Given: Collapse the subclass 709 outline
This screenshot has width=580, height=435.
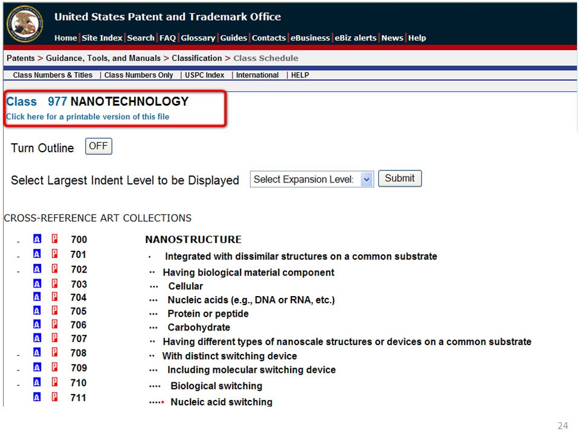Looking at the screenshot, I should click(18, 370).
